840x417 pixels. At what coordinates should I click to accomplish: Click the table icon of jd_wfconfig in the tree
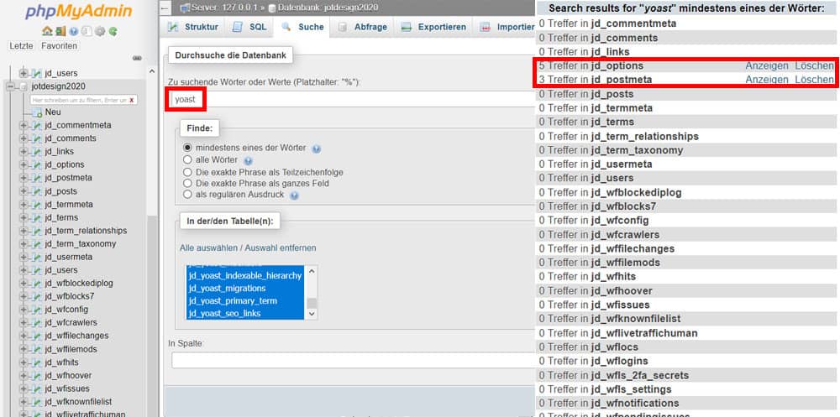[37, 310]
